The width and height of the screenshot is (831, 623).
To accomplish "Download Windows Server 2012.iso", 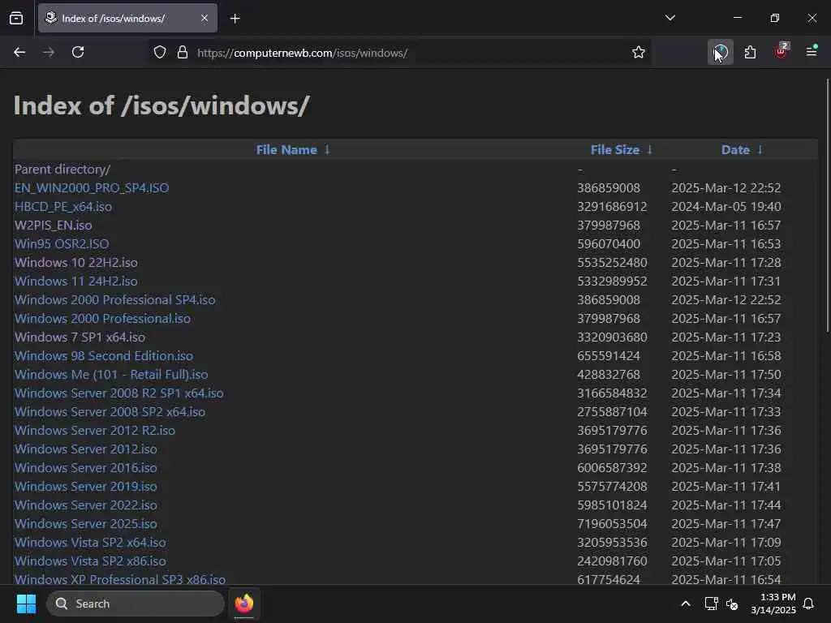I will click(86, 449).
